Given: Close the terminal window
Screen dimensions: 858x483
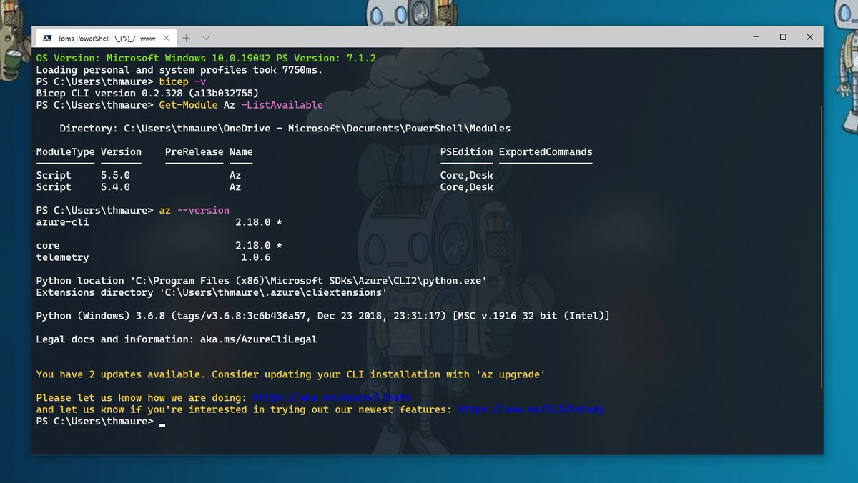Looking at the screenshot, I should 809,37.
